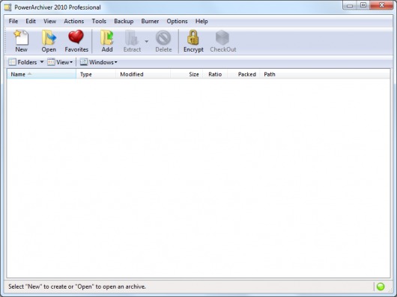Viewport: 397px width, 297px height.
Task: Click the CheckOut box icon
Action: click(x=222, y=37)
